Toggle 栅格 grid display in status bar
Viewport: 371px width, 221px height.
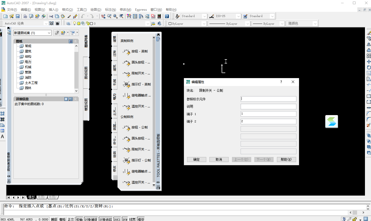pyautogui.click(x=63, y=219)
